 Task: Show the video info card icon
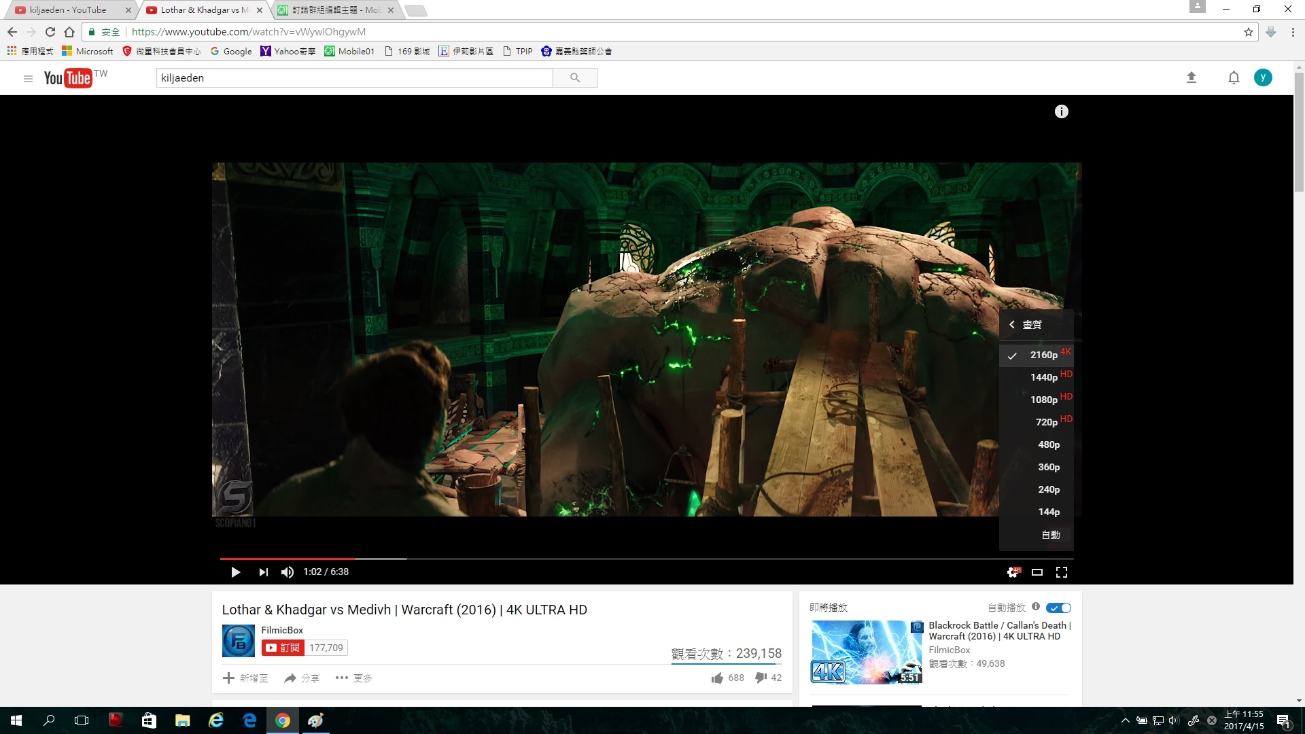tap(1061, 111)
